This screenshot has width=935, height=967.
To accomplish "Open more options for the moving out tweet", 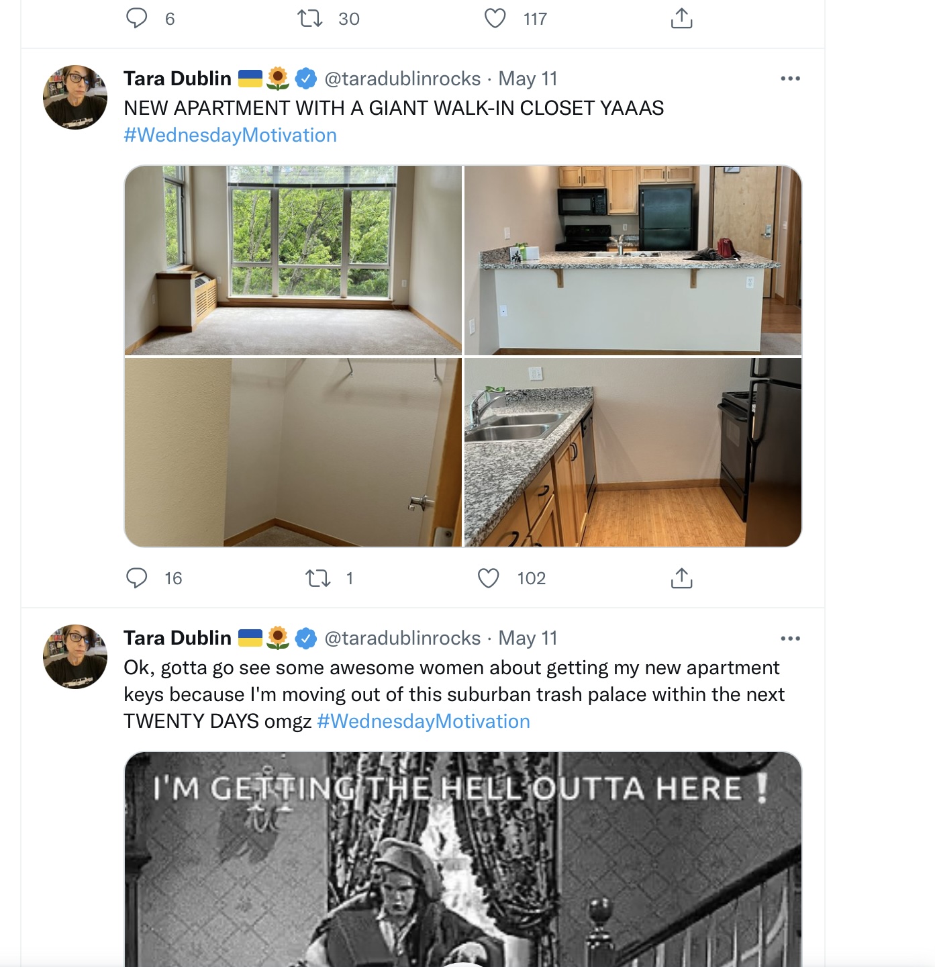I will pyautogui.click(x=791, y=638).
